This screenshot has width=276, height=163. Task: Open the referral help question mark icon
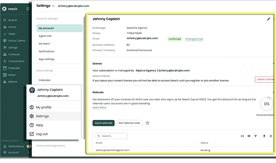pos(147,123)
